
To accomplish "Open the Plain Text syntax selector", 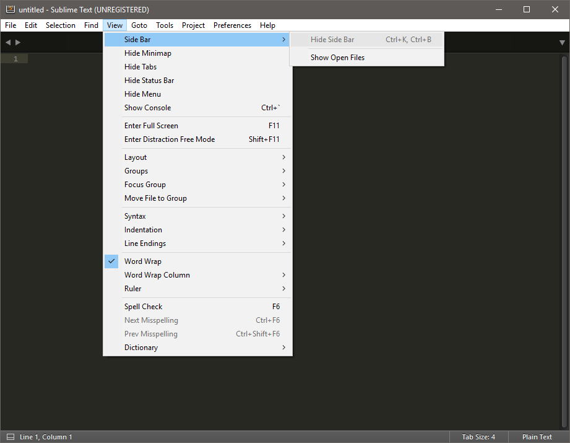I will point(537,437).
